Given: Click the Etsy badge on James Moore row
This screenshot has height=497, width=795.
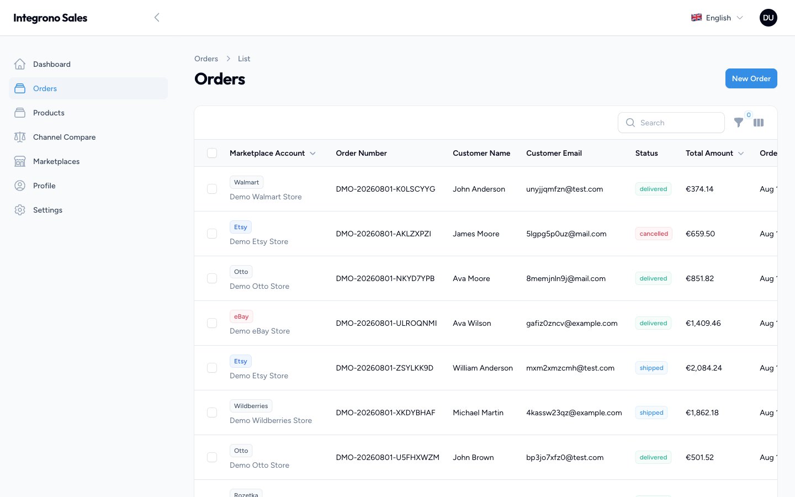Looking at the screenshot, I should click(241, 227).
